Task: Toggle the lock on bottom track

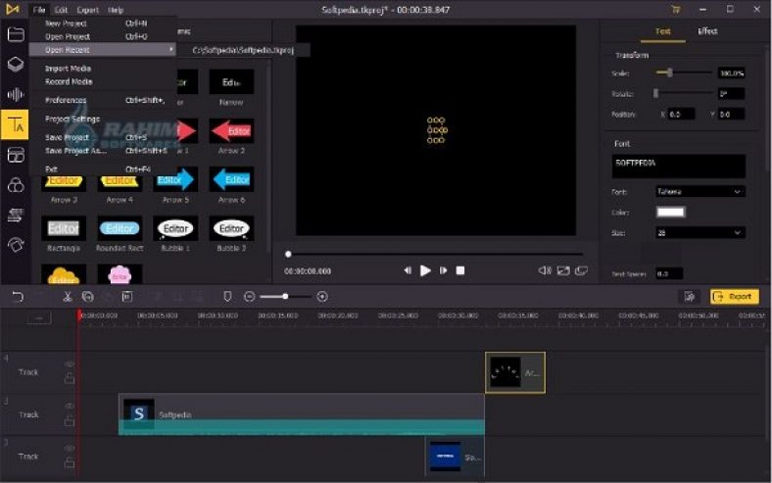Action: [70, 463]
